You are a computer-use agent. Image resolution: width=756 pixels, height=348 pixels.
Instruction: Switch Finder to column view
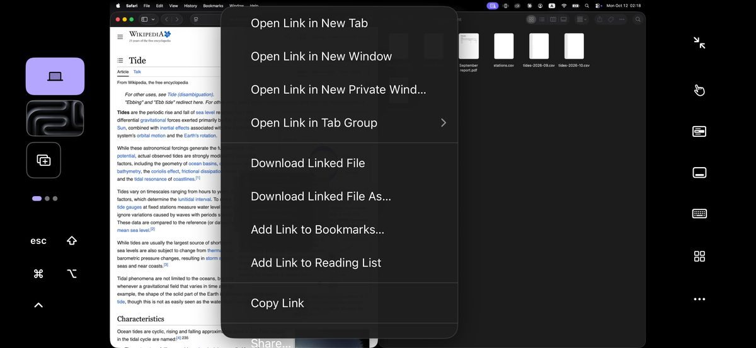[x=553, y=20]
